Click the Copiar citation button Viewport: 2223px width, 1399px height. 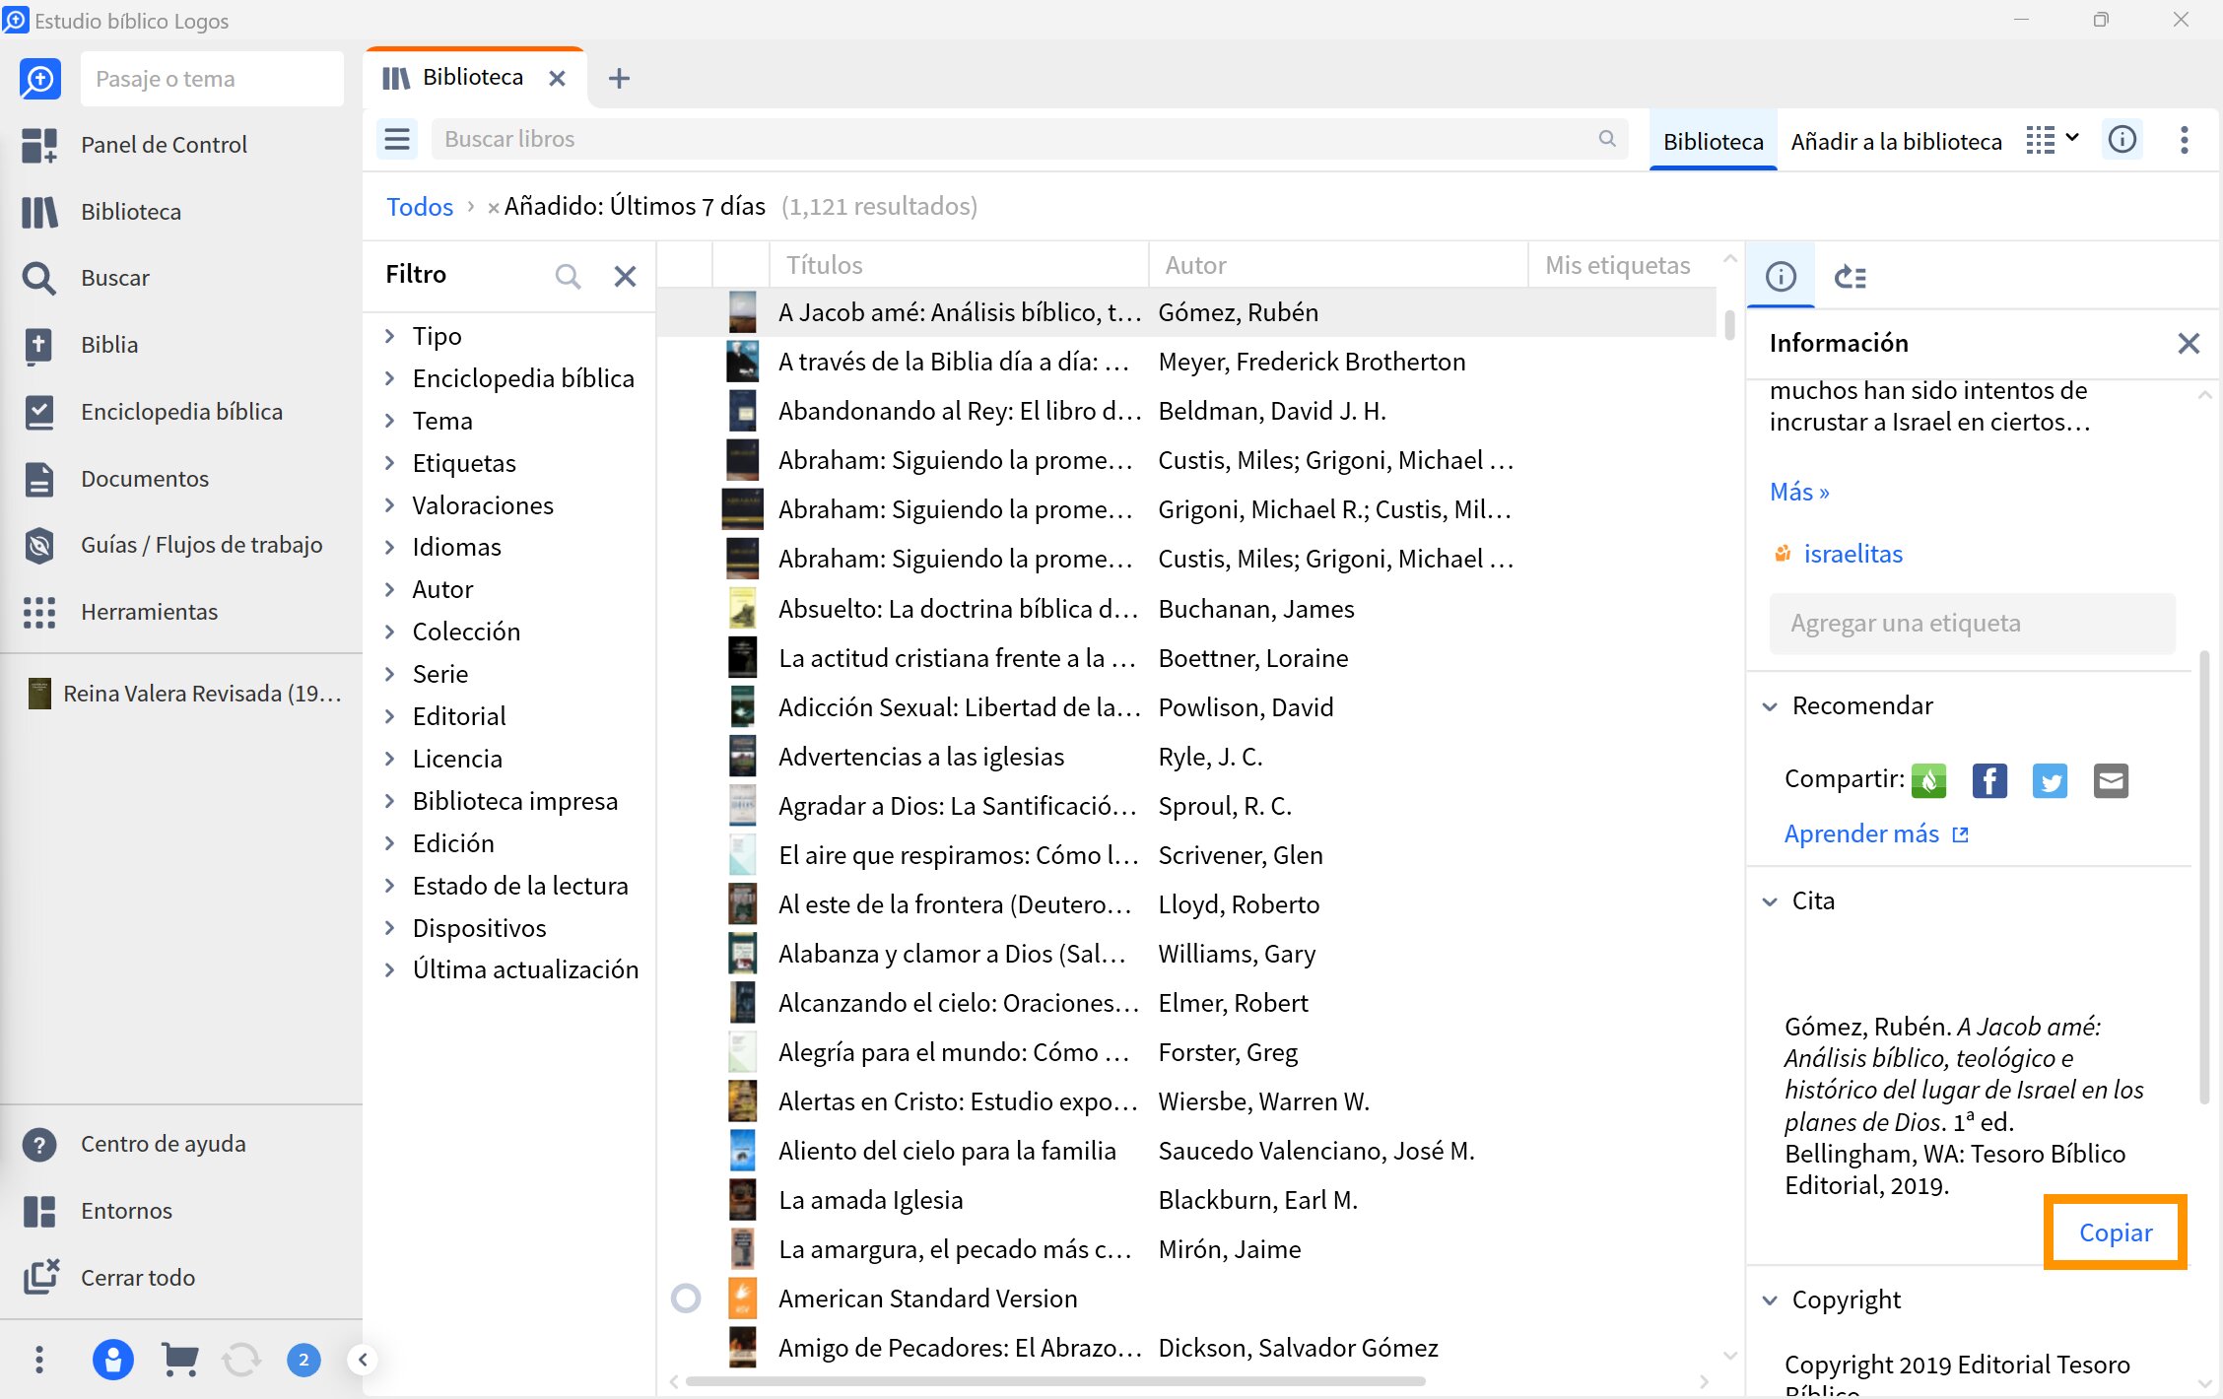point(2116,1232)
